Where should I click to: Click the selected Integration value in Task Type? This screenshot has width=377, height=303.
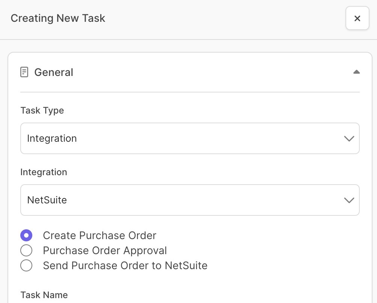click(52, 138)
